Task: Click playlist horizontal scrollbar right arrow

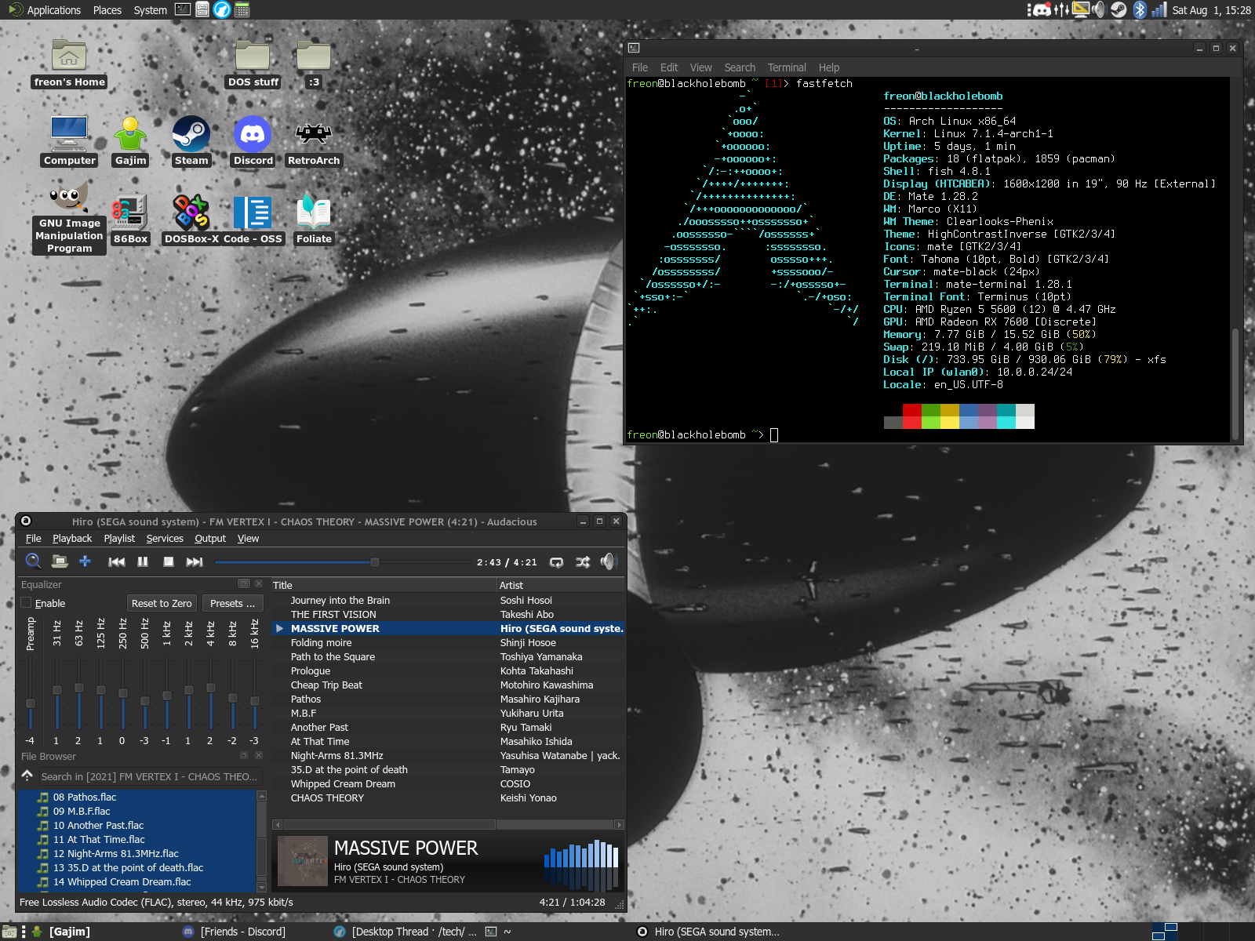Action: [x=620, y=824]
